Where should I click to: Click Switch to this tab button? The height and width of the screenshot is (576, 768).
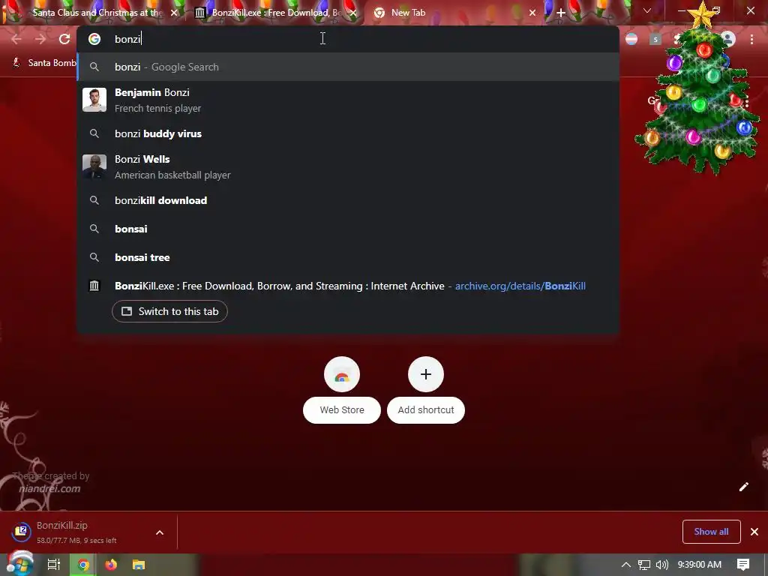tap(169, 311)
